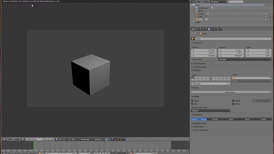Viewport: 274px width, 154px height.
Task: Toggle Camera renderability in outliner
Action: 271,14
